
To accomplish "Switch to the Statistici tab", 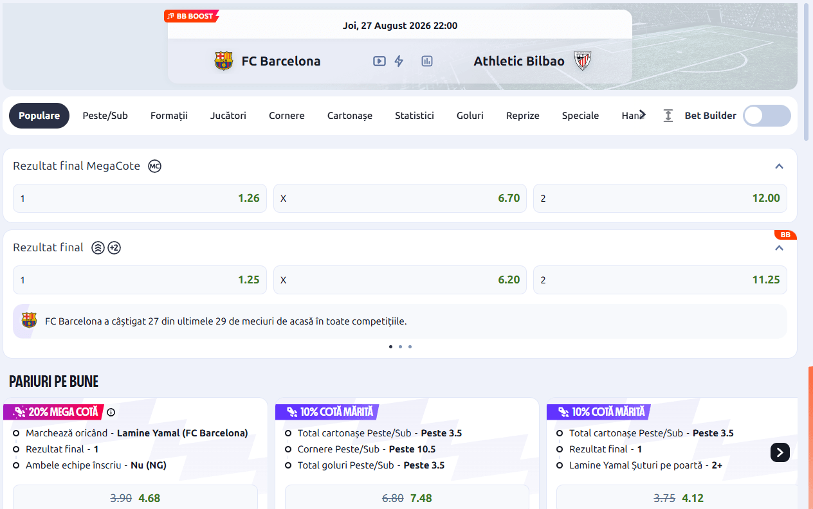I will 414,116.
